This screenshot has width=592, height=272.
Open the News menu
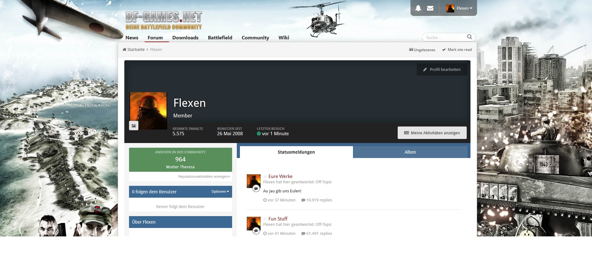[132, 37]
